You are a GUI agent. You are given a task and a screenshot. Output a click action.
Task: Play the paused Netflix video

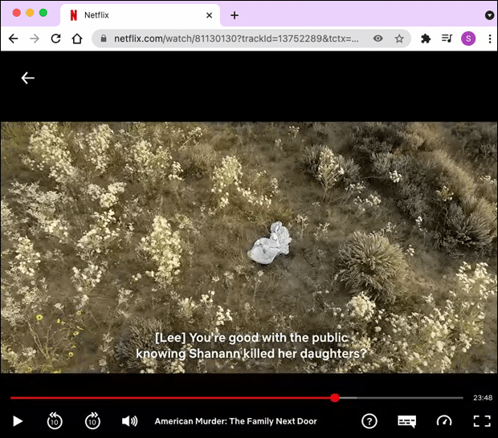(x=18, y=421)
